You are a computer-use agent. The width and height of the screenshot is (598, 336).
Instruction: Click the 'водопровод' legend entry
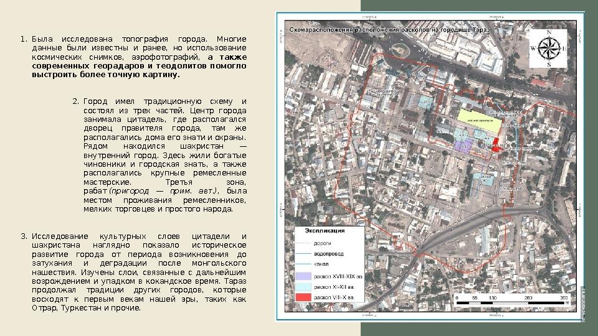pos(328,253)
